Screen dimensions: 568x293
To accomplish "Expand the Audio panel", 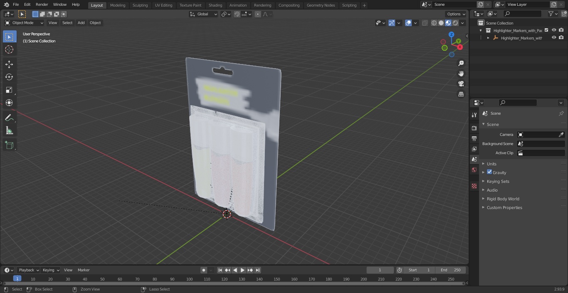I will pos(492,190).
